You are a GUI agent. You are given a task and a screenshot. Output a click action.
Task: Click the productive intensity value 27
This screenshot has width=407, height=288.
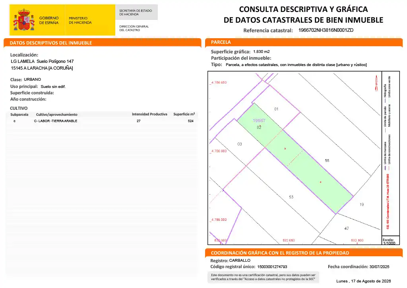[139, 121]
